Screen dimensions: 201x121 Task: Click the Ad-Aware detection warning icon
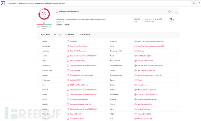click(x=135, y=41)
